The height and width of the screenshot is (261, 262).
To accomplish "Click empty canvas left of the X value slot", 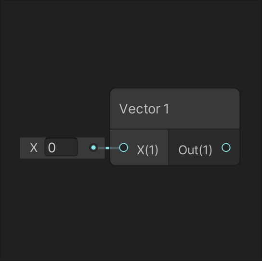I will click(x=10, y=148).
